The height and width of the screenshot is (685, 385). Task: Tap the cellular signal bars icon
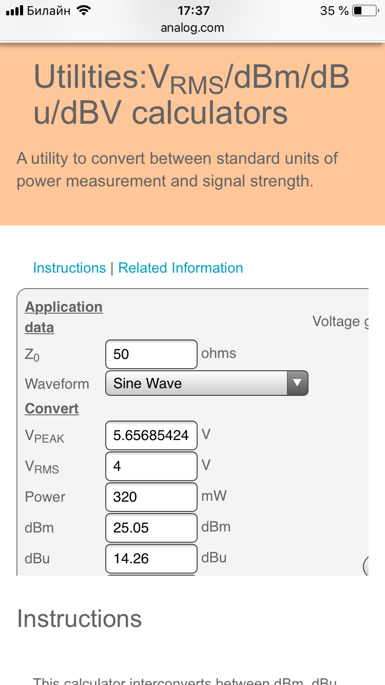click(x=14, y=10)
